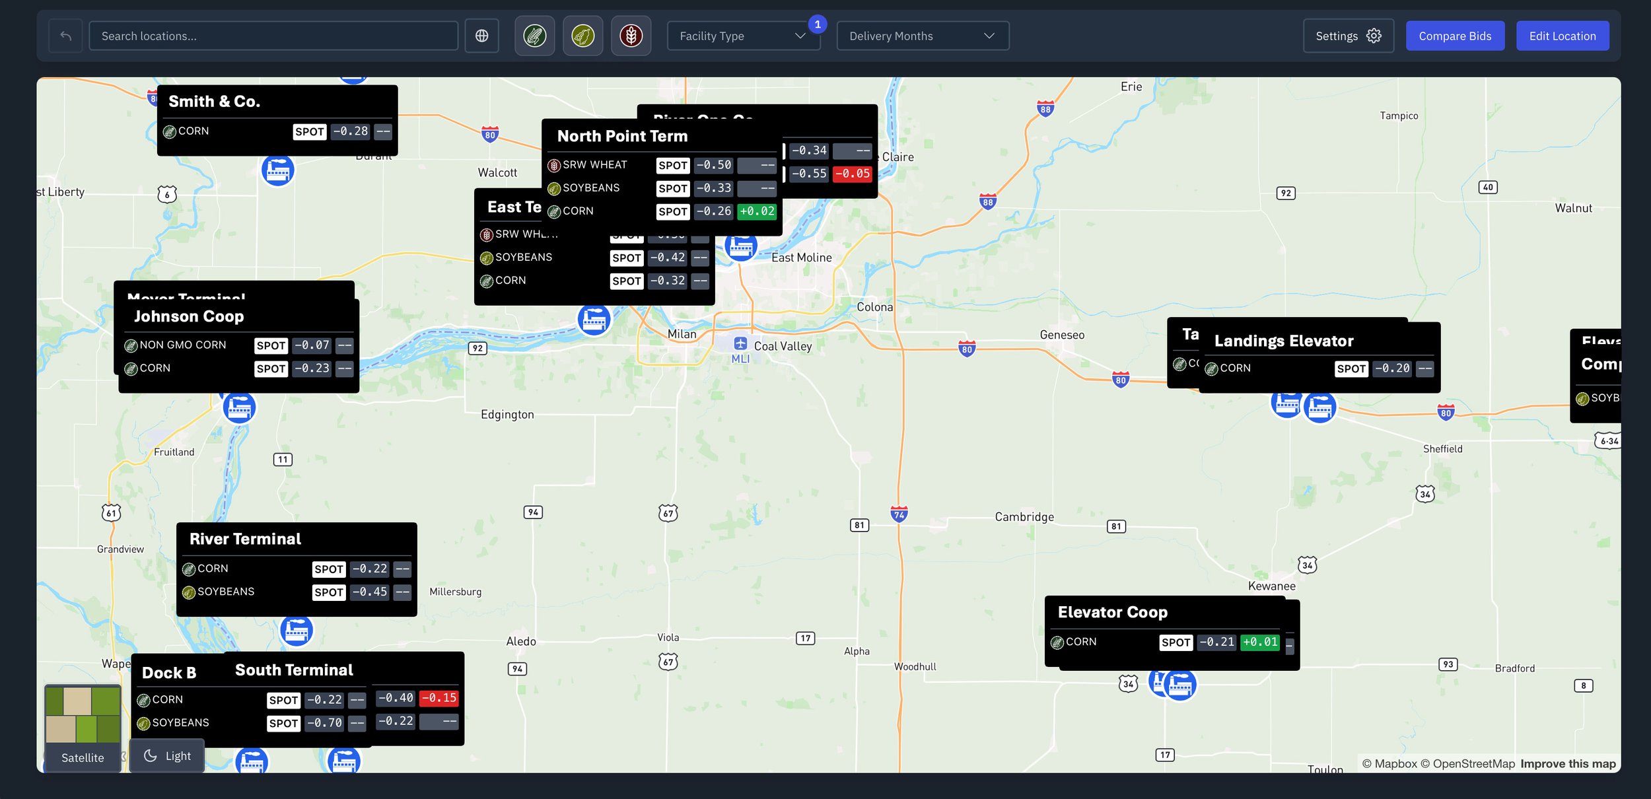This screenshot has height=799, width=1651.
Task: Click the facility marker below Dock B card
Action: (252, 761)
